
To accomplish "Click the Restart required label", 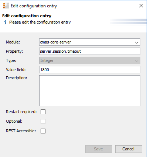I will [x=21, y=112].
